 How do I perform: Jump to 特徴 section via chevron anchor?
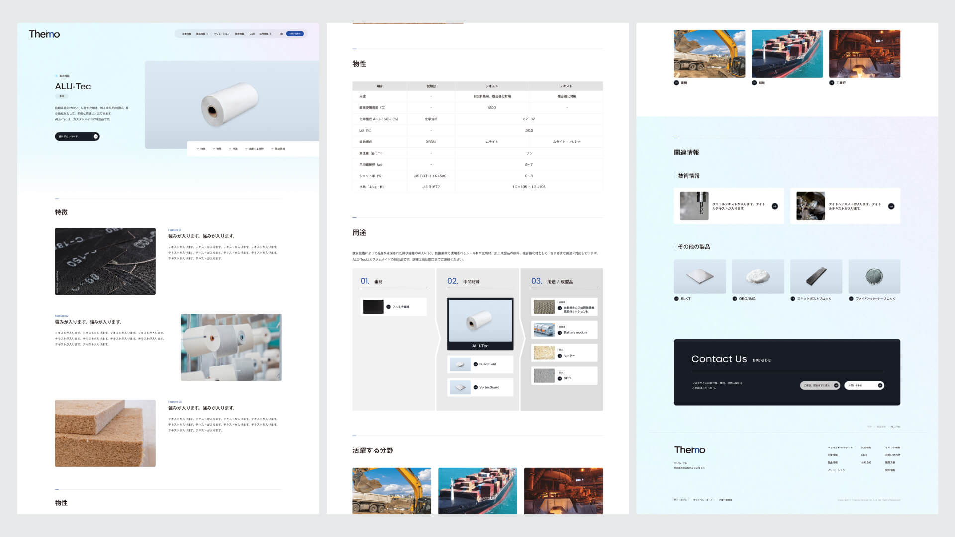201,149
